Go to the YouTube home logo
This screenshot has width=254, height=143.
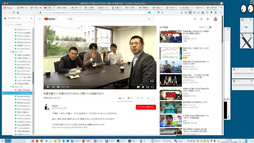(x=50, y=19)
